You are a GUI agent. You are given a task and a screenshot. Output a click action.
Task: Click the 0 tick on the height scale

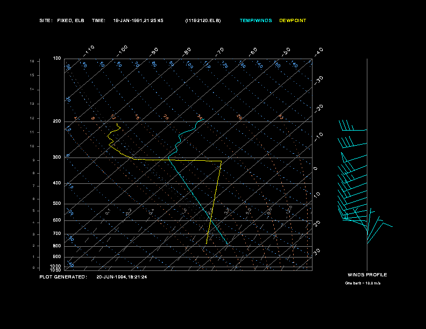[x=34, y=268]
